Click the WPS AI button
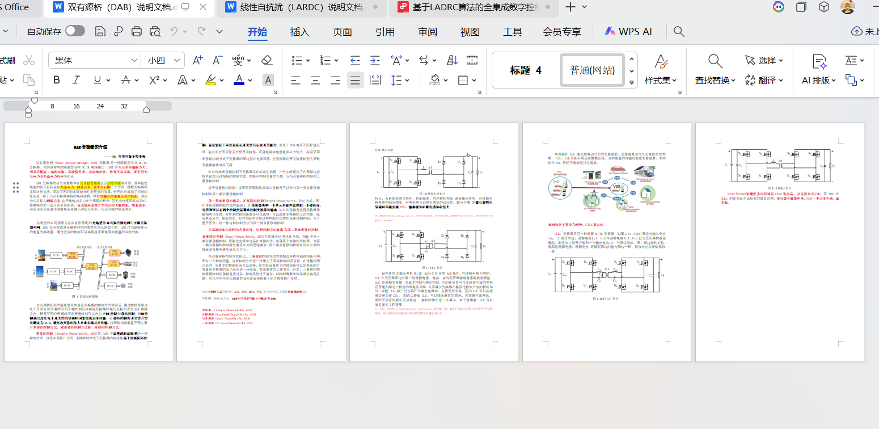The height and width of the screenshot is (429, 879). [628, 32]
